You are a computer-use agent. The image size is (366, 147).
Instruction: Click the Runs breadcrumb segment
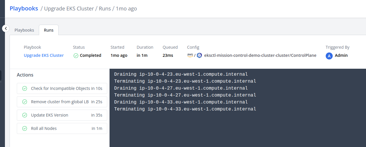(x=105, y=9)
